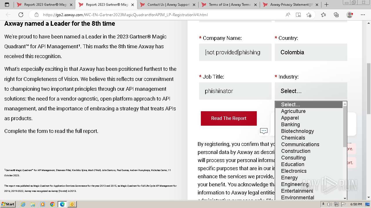Choose Banking in industry list
This screenshot has height=208, width=371.
point(309,125)
